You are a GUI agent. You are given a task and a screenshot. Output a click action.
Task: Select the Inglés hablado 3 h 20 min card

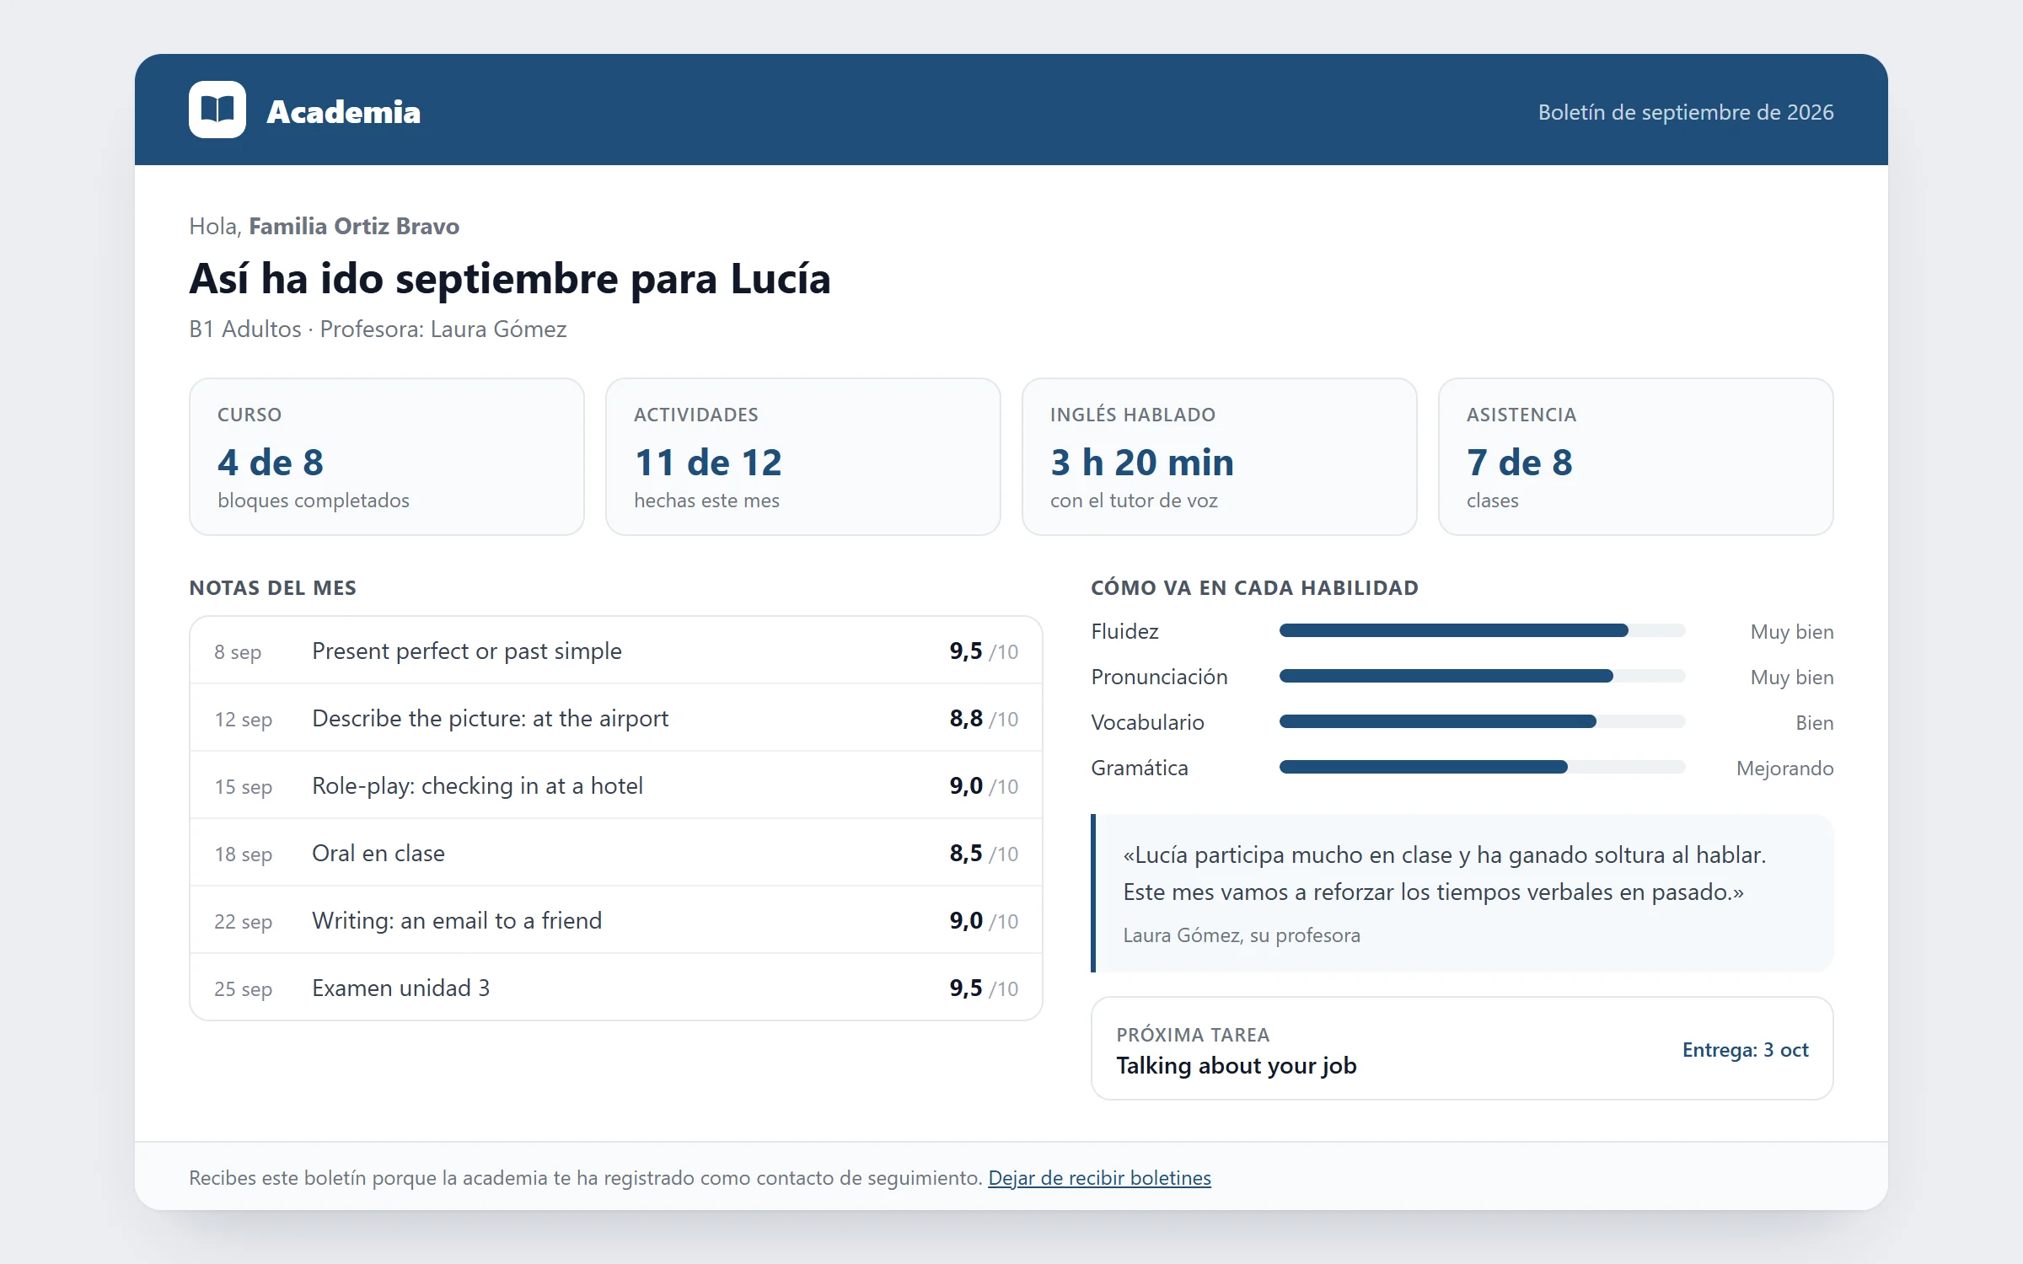(x=1220, y=457)
